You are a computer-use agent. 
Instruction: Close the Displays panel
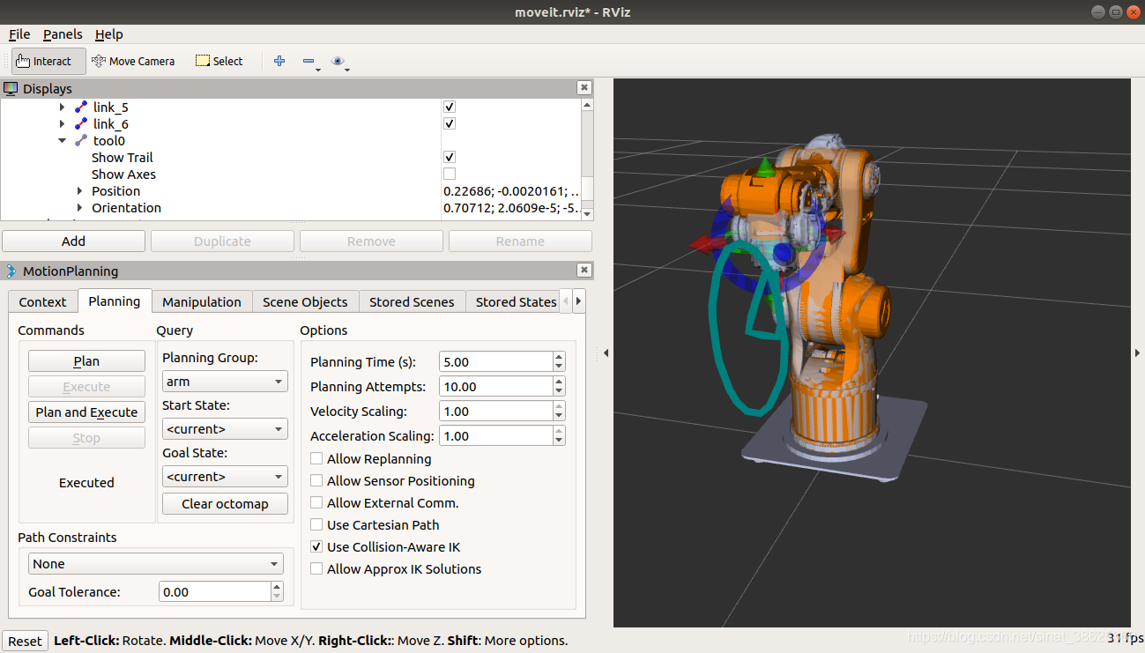tap(584, 88)
